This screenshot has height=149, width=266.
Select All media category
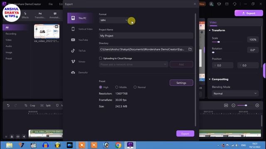coord(16,27)
